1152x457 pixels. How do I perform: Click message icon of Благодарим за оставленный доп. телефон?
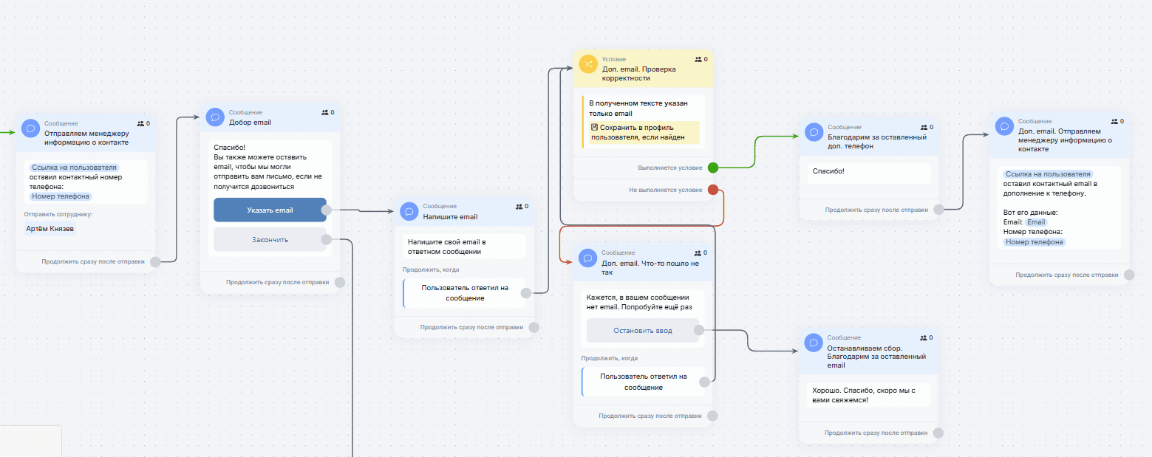[814, 131]
